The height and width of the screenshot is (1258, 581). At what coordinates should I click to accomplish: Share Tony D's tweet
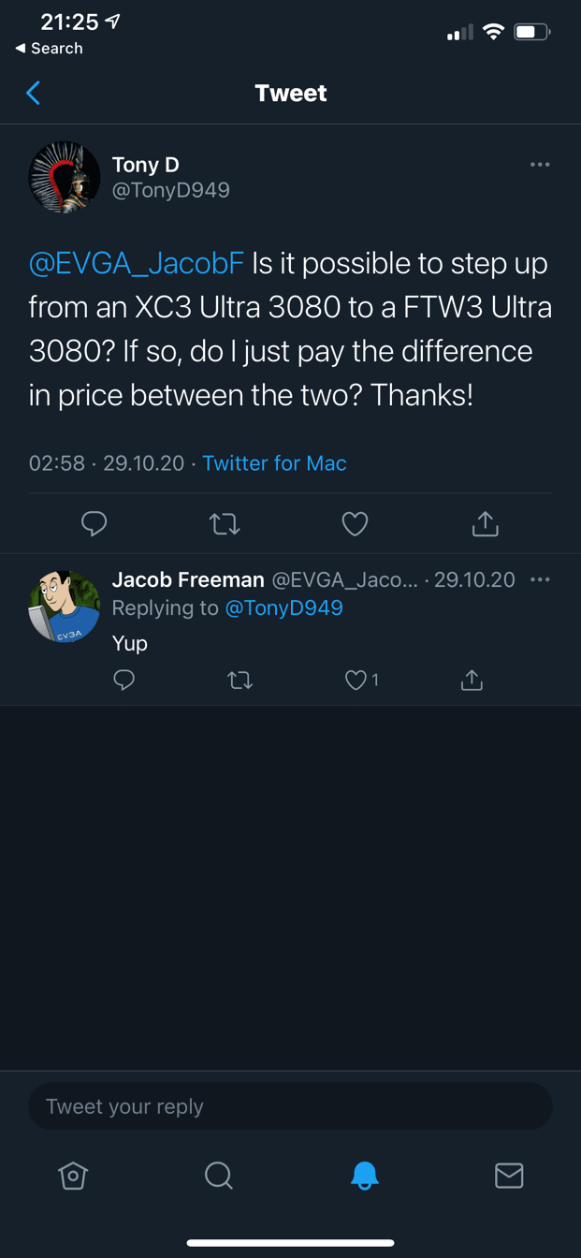pyautogui.click(x=485, y=523)
